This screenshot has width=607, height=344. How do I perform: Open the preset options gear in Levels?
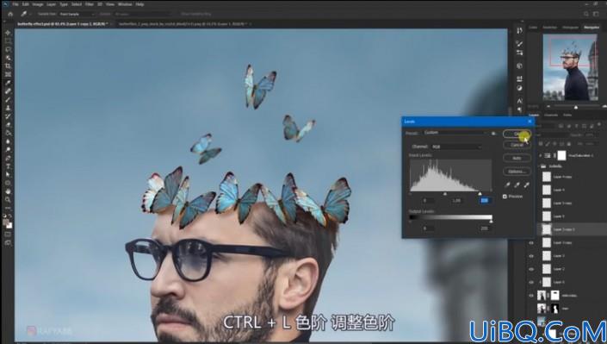[493, 133]
